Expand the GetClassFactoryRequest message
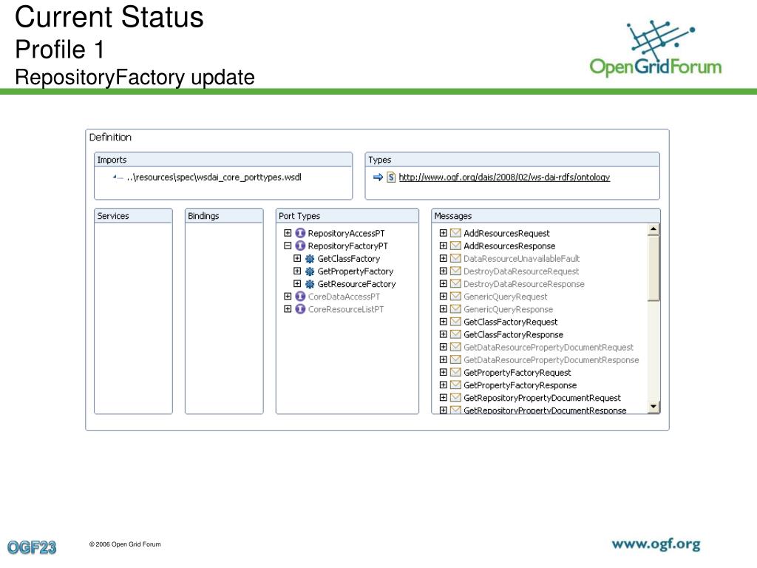The height and width of the screenshot is (568, 757). (x=444, y=322)
